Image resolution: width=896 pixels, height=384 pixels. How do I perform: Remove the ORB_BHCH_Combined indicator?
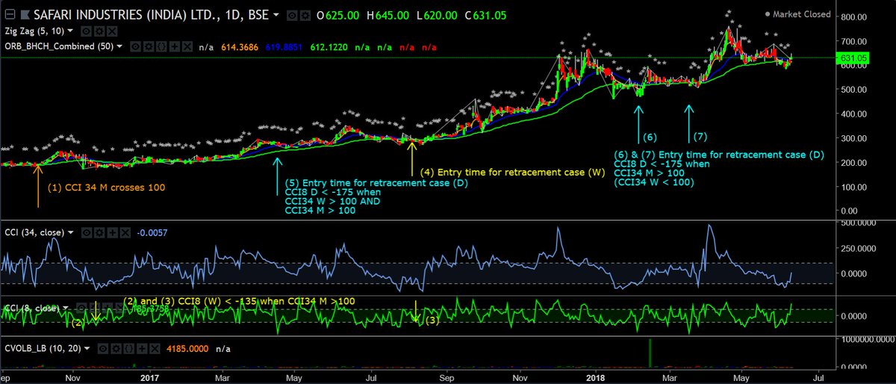187,46
